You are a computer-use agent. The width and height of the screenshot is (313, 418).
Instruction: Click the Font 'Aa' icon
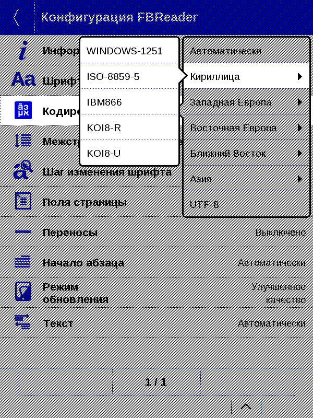point(23,79)
